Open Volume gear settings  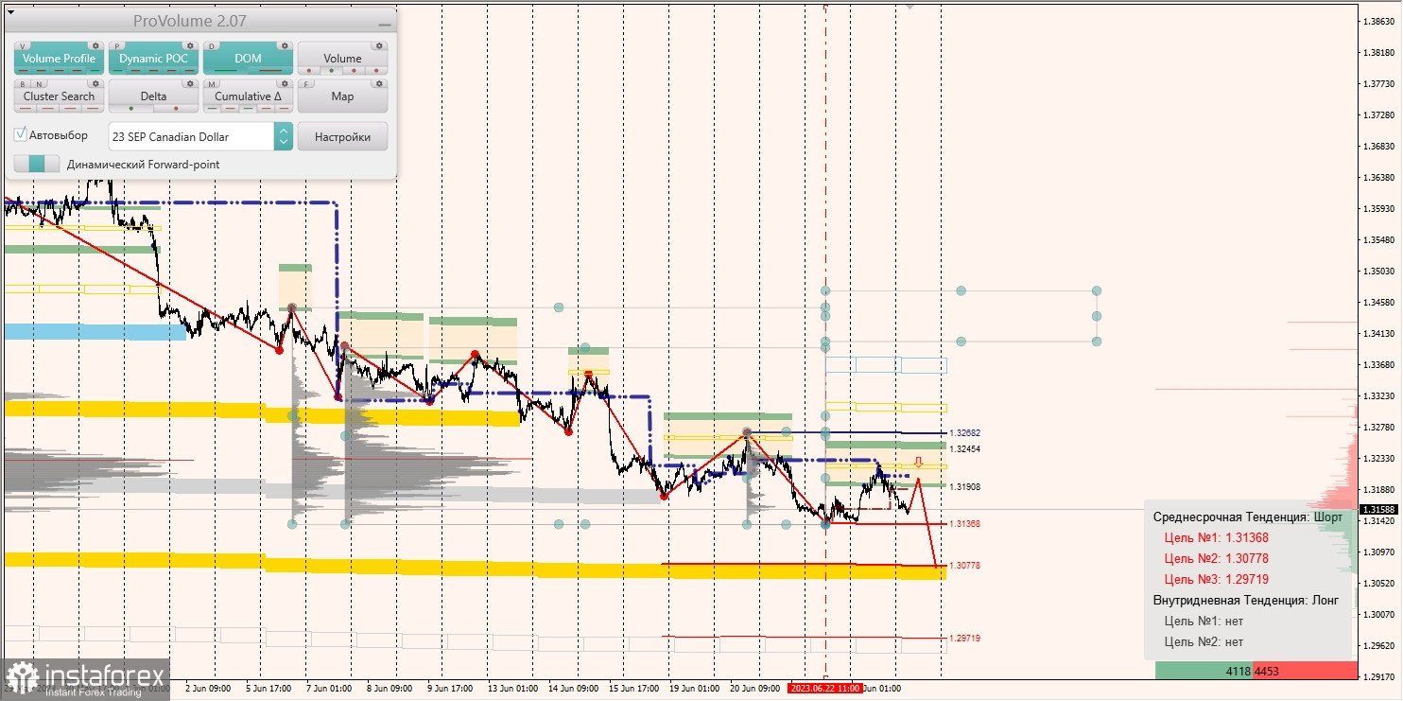(x=378, y=45)
